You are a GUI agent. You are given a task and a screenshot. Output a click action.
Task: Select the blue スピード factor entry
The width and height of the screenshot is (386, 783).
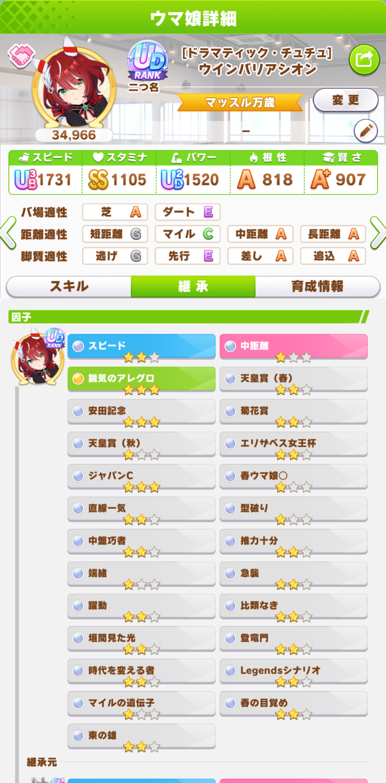pos(142,346)
